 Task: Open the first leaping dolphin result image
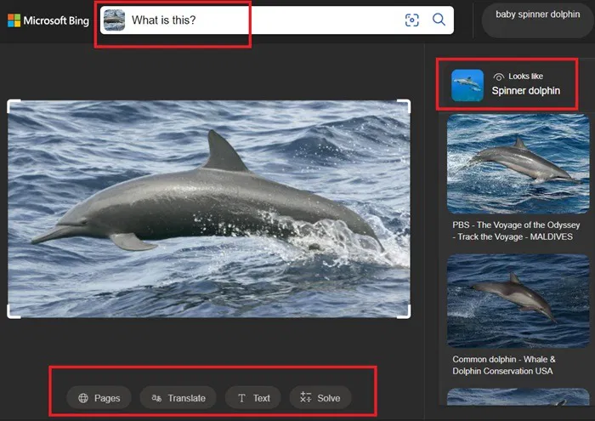tap(518, 162)
